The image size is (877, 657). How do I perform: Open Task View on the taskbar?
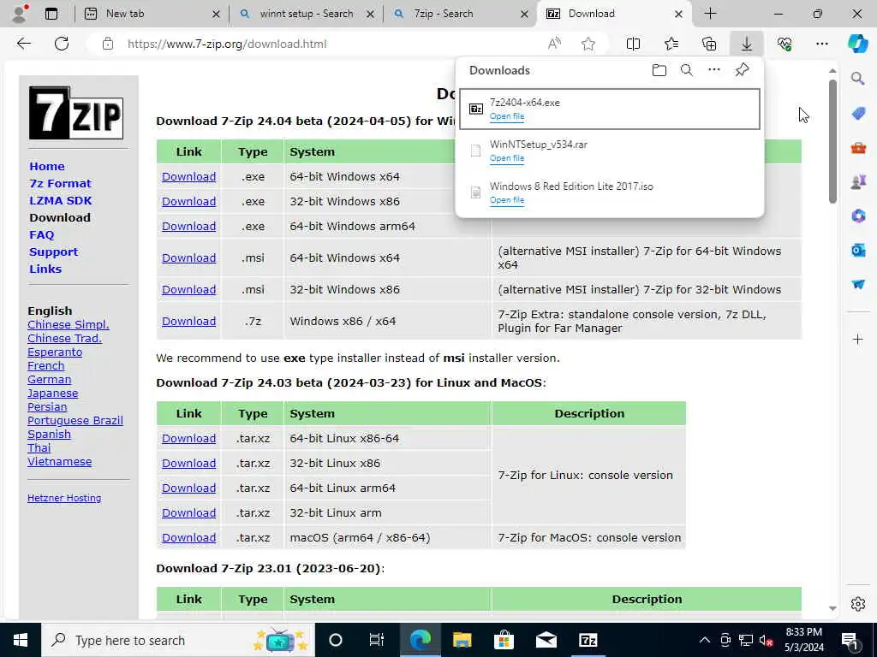click(x=377, y=640)
